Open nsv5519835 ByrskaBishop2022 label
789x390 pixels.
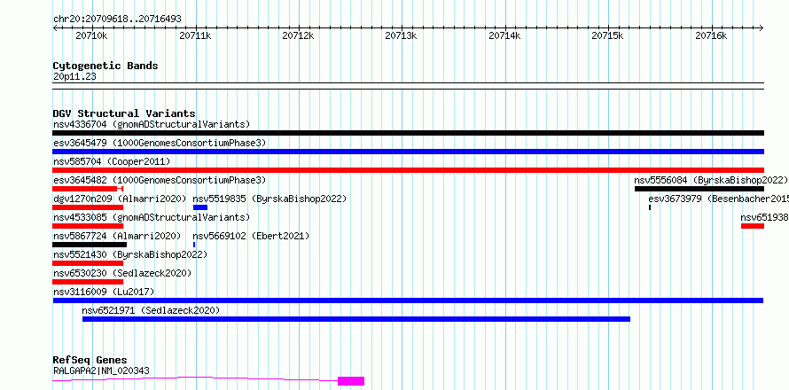[x=270, y=199]
